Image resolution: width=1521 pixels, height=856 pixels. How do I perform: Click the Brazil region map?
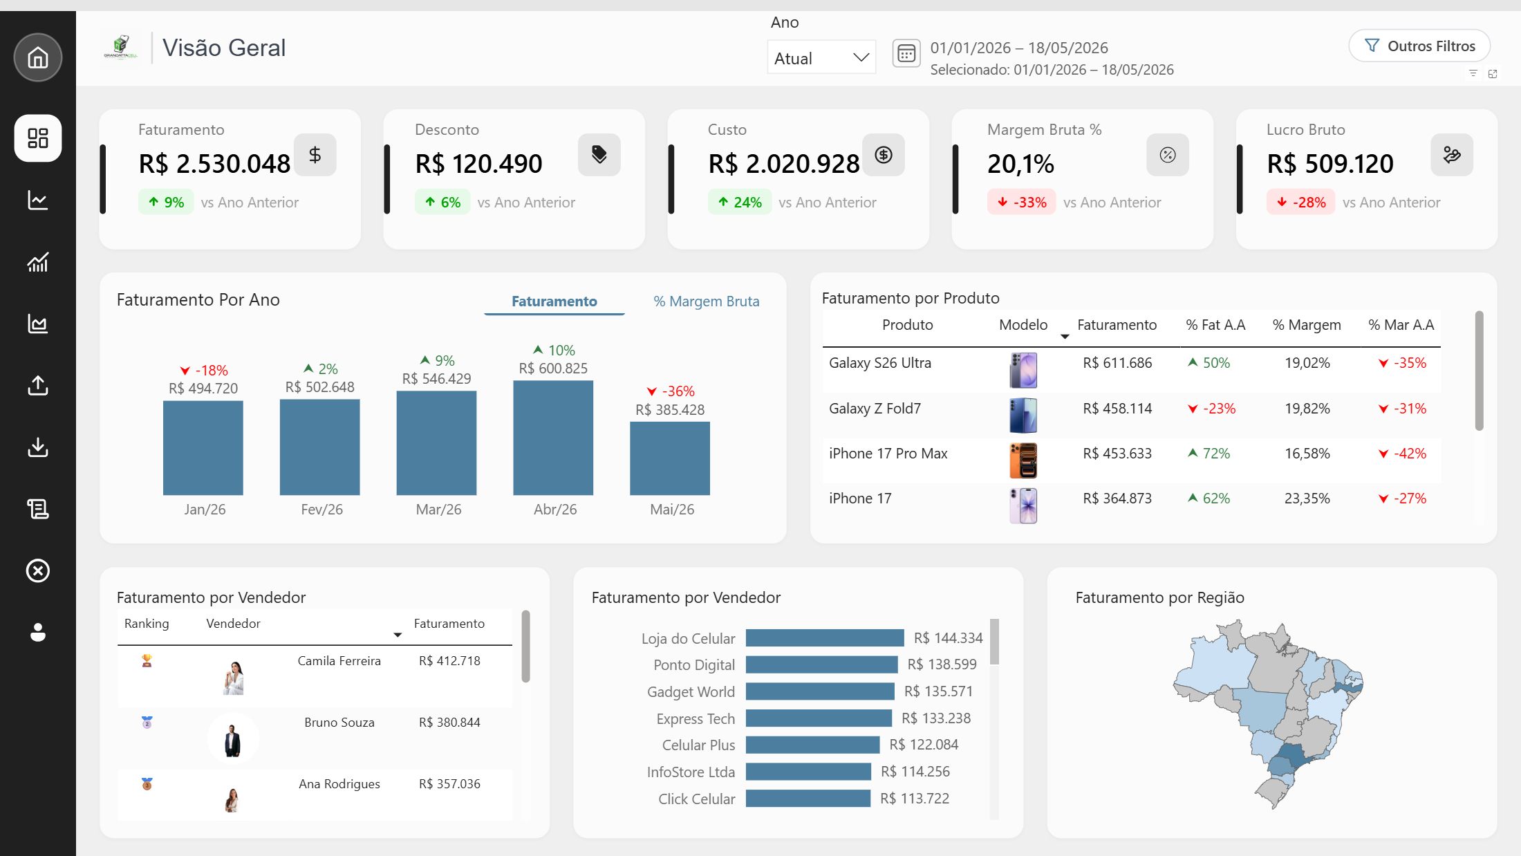coord(1269,714)
